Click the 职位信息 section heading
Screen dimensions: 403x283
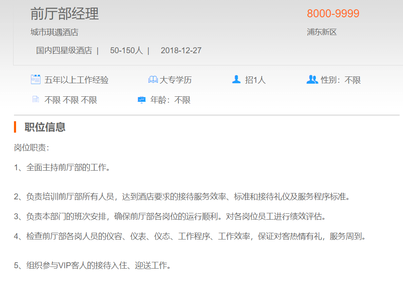45,127
